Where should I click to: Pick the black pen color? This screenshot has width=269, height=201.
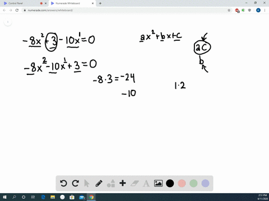[170, 183]
